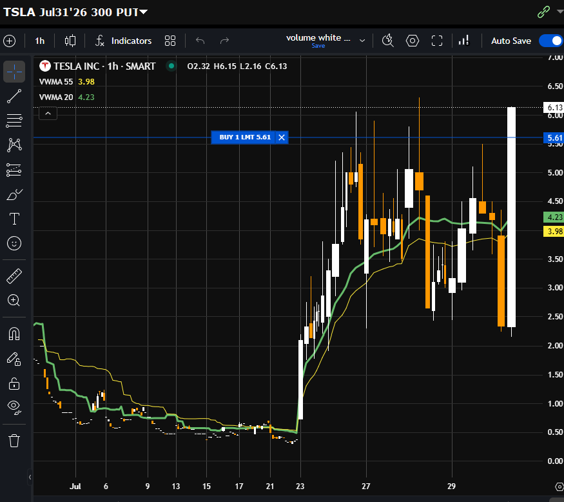Click the close price C6.13 value

[276, 66]
